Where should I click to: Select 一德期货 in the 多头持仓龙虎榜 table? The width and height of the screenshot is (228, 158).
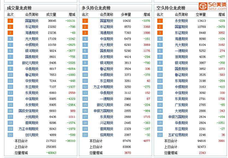click(106, 99)
